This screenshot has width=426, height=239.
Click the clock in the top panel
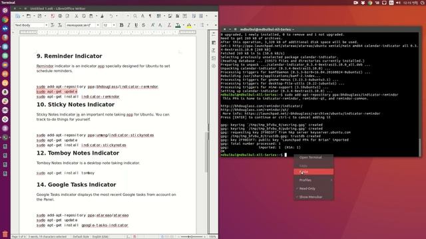tap(411, 3)
